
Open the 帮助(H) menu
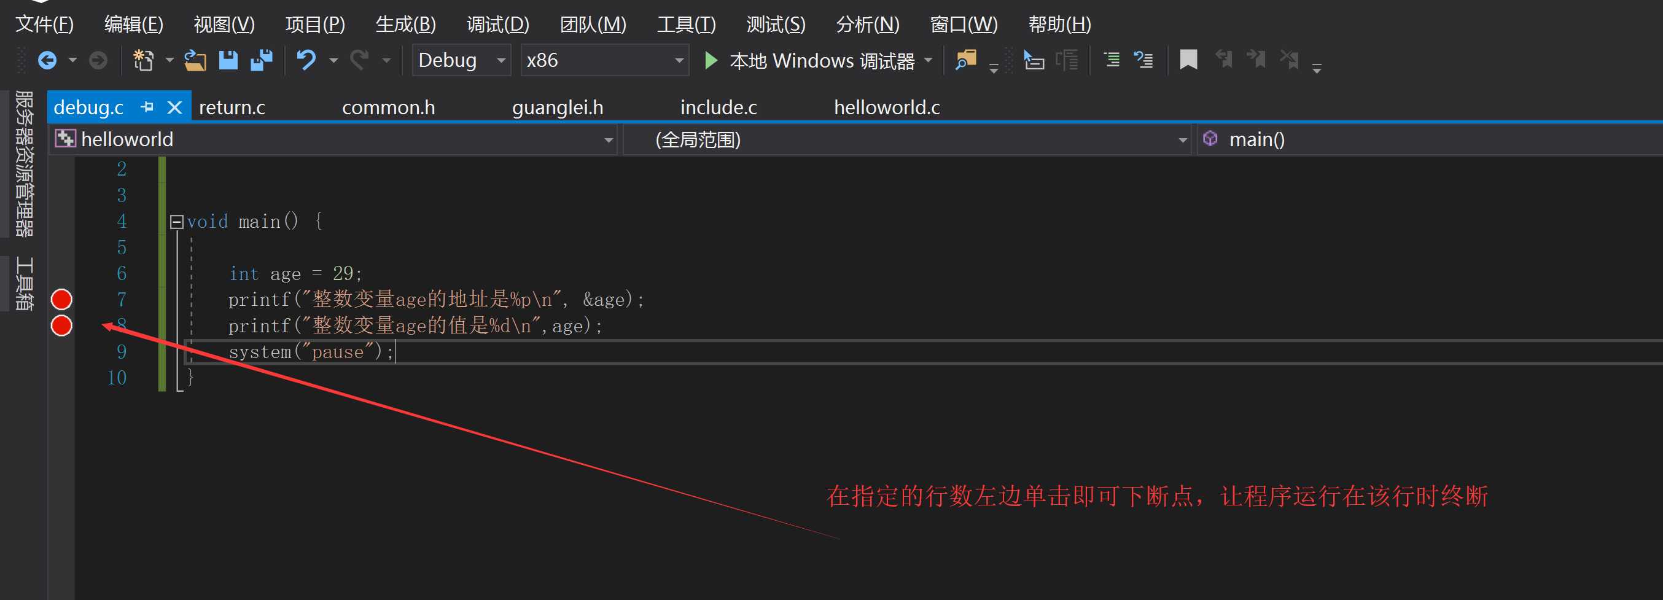[1059, 25]
